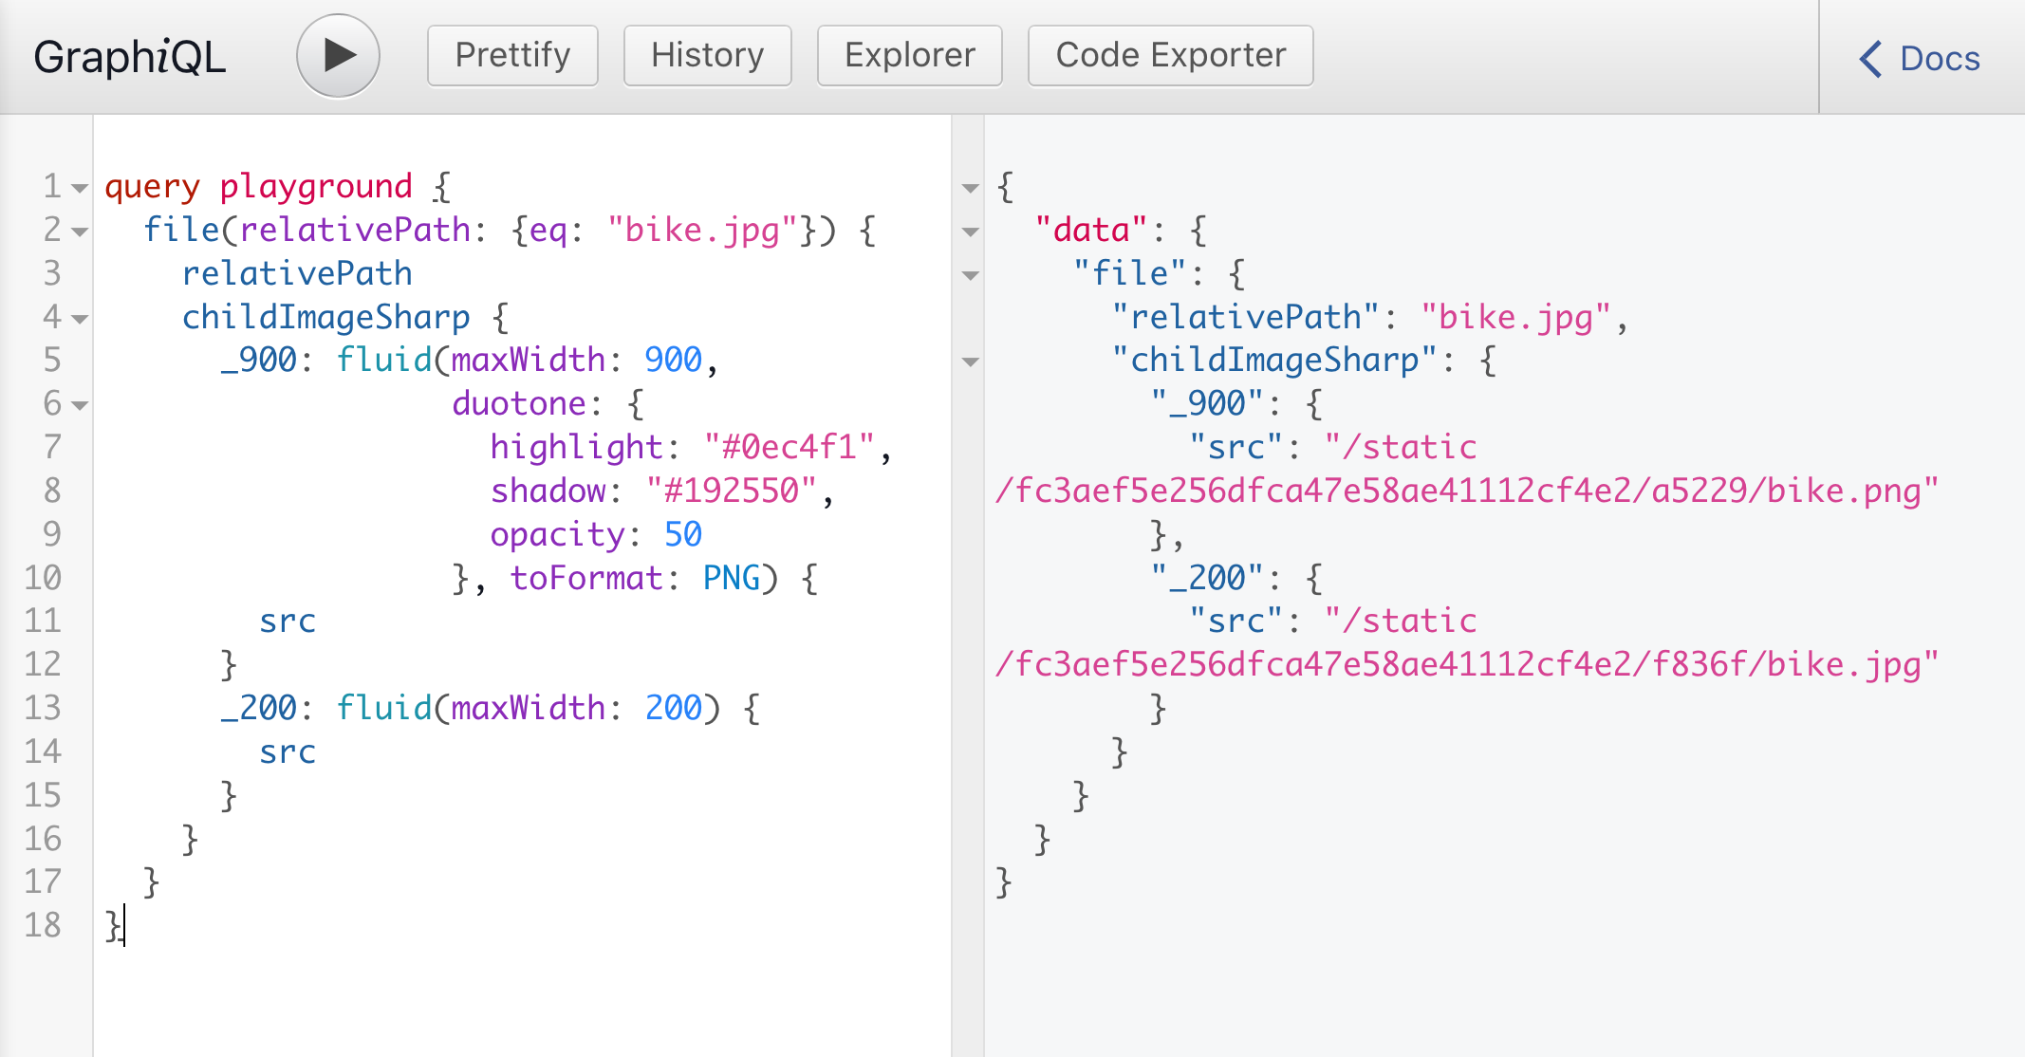Open the Docs sidebar
The width and height of the screenshot is (2025, 1057).
point(1939,59)
